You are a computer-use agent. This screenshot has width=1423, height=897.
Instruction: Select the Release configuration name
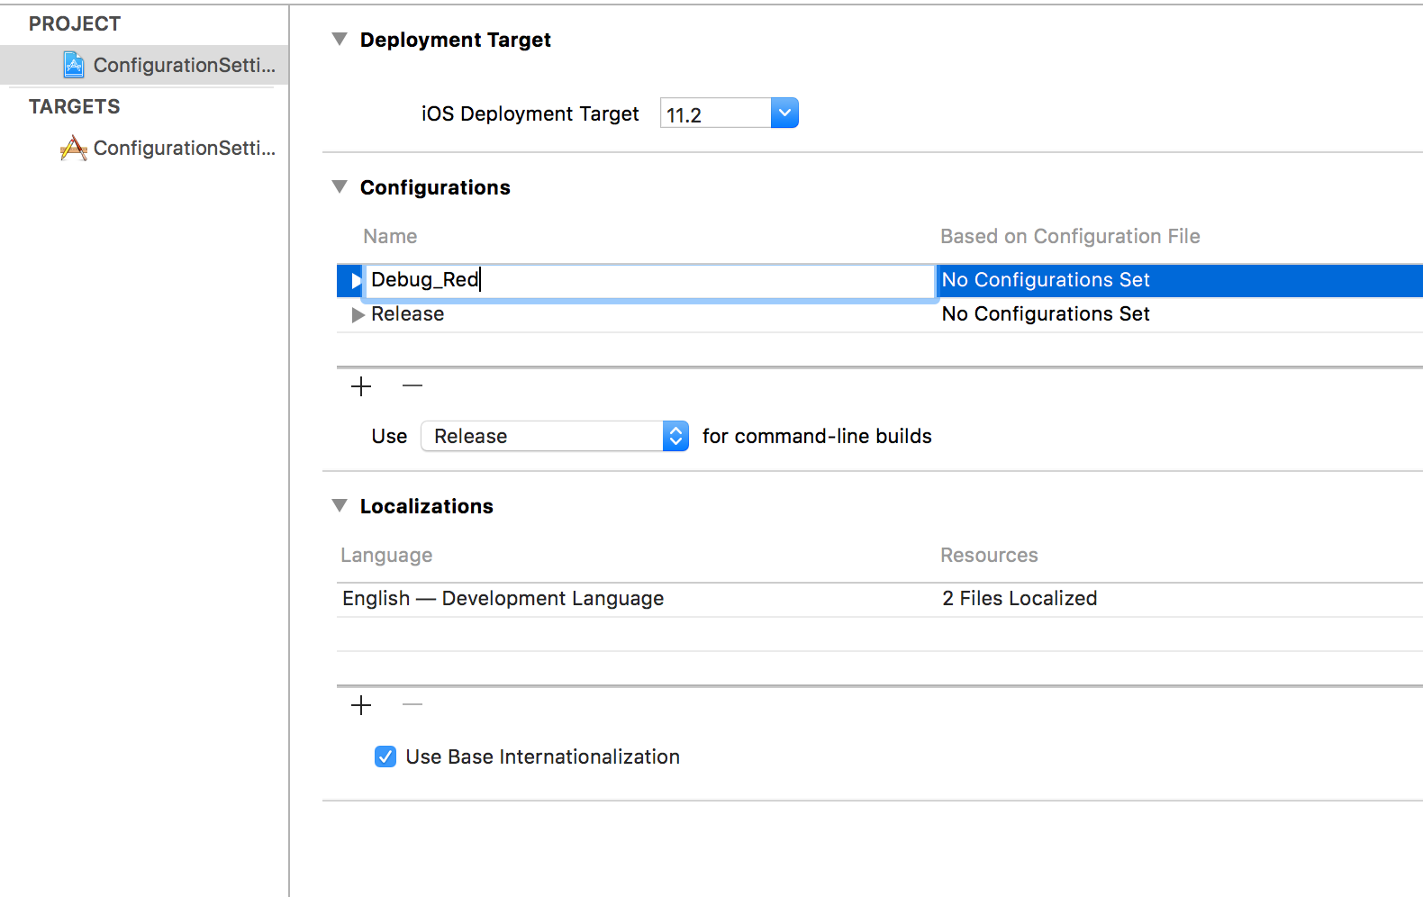[x=407, y=314]
